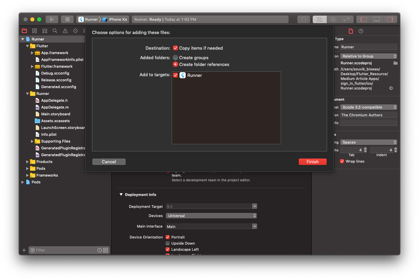
Task: Show the Version editor arrows icon
Action: [347, 19]
